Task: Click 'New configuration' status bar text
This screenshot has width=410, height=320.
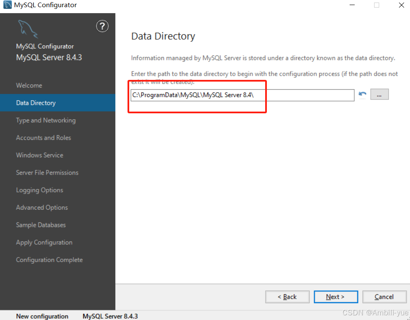Action: coord(42,316)
